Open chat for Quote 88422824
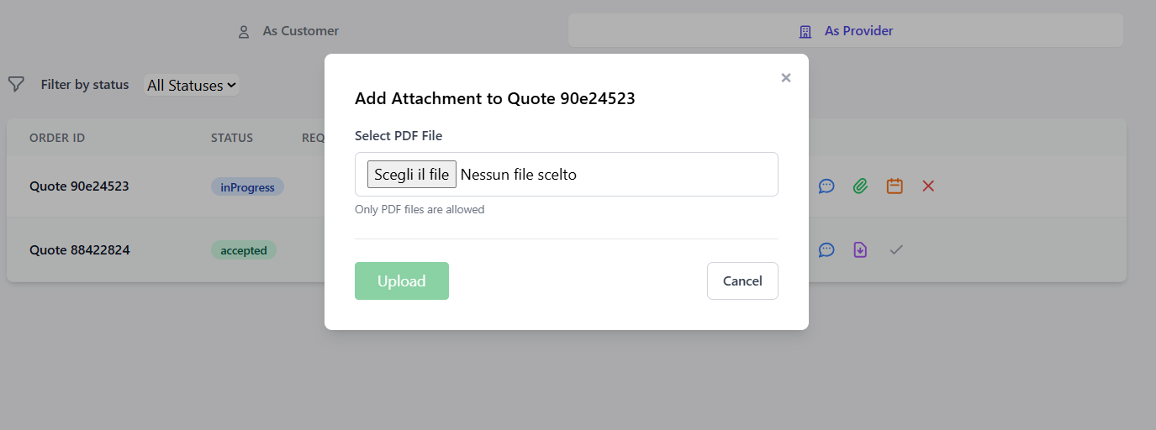1156x430 pixels. coord(826,249)
